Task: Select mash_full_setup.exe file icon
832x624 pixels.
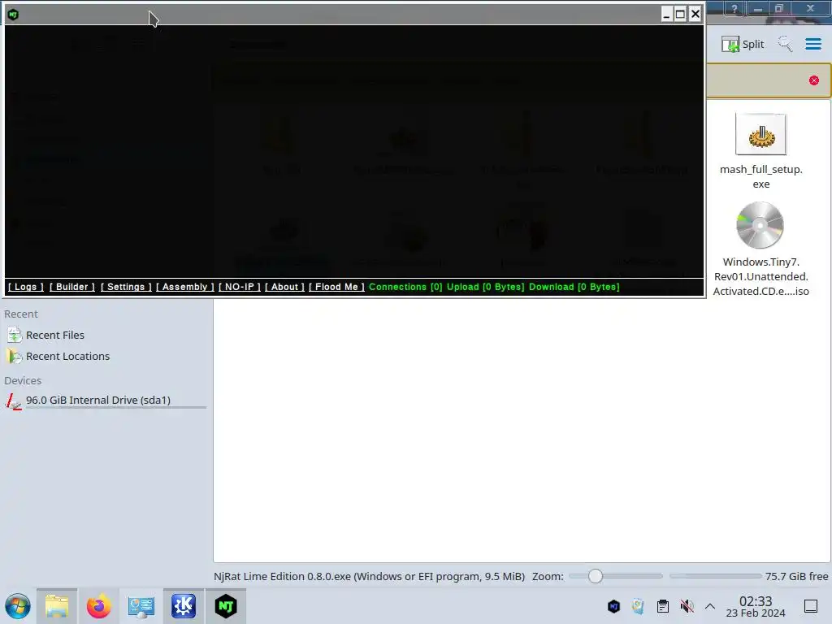Action: point(760,134)
